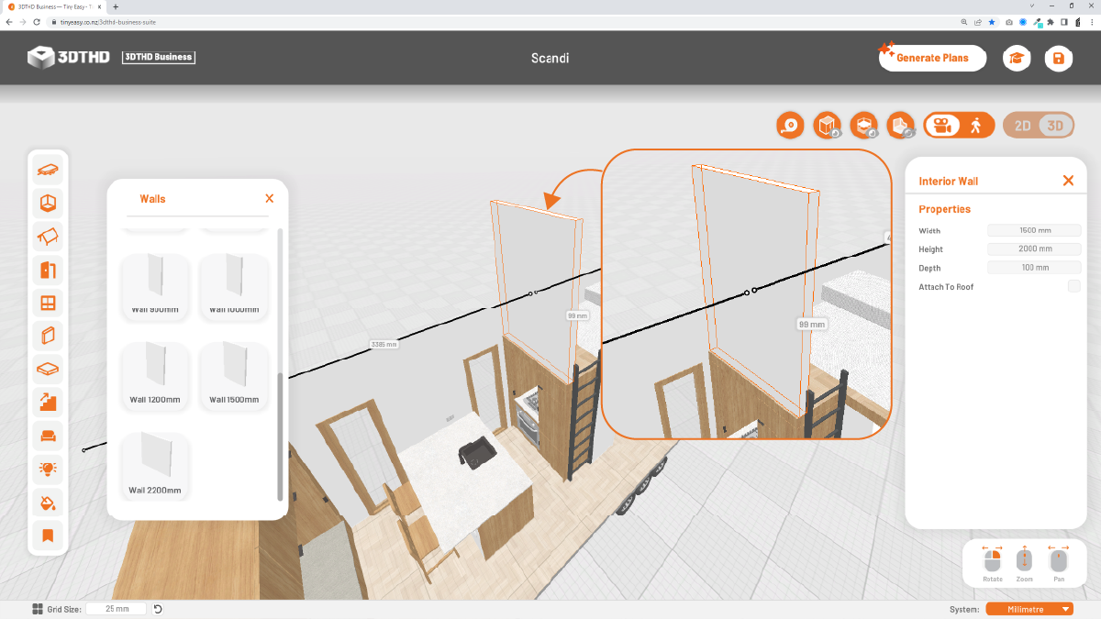Open the bookmark saved items icon

[x=48, y=535]
